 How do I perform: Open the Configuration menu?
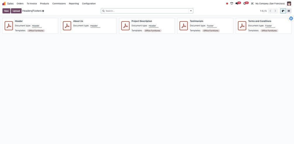click(x=89, y=4)
